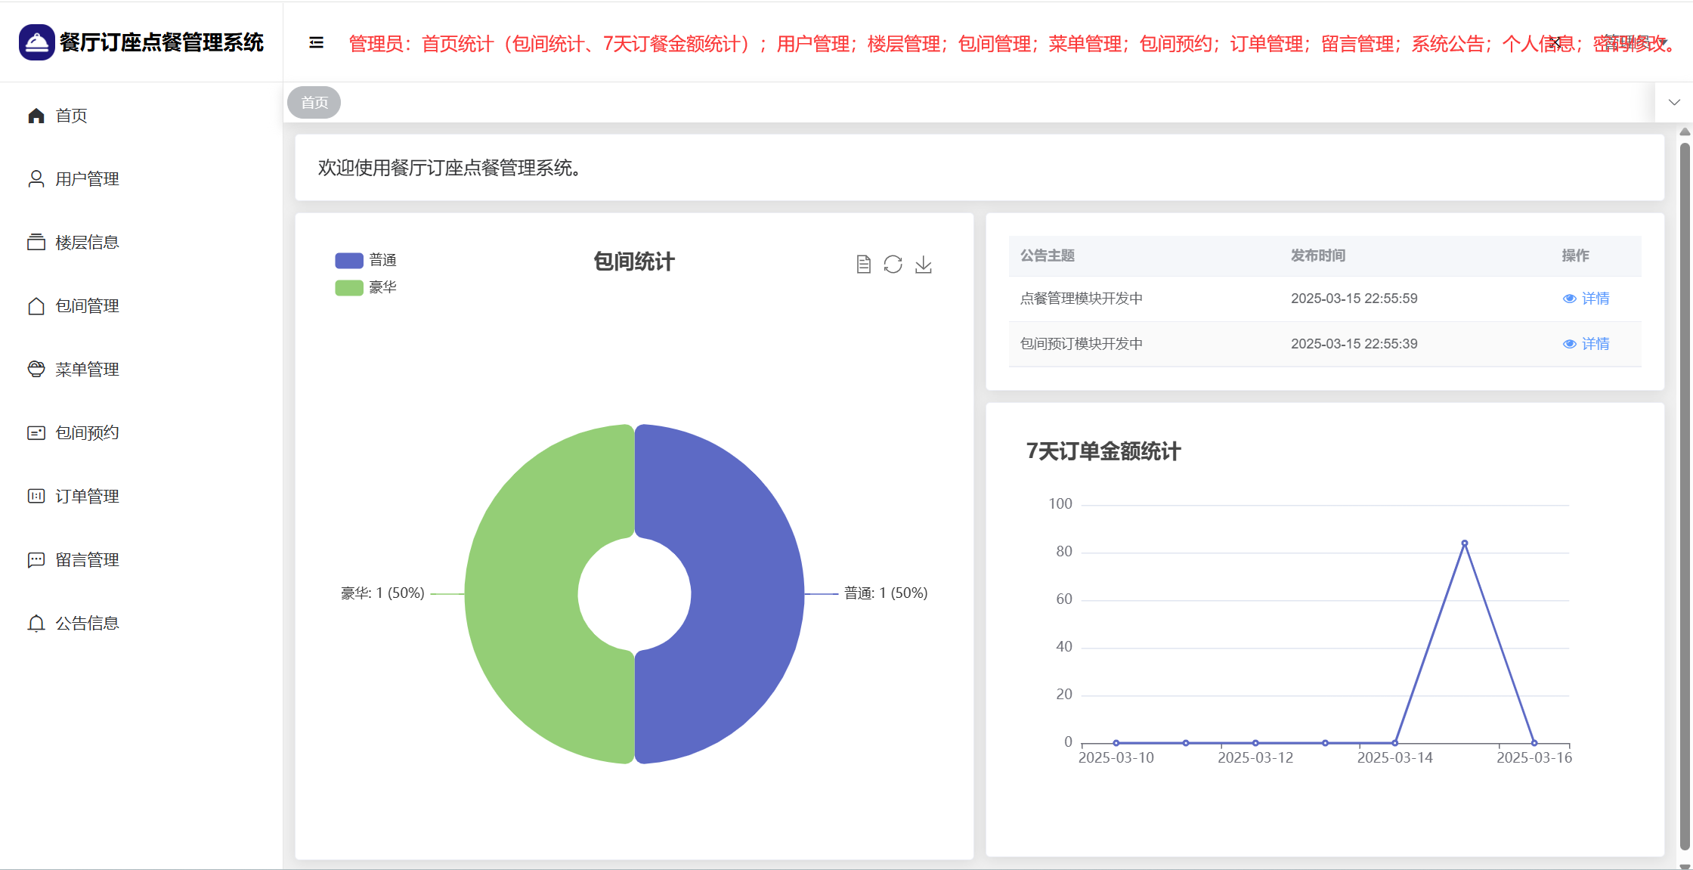The height and width of the screenshot is (870, 1693).
Task: Click the peak point on line chart
Action: click(1464, 543)
